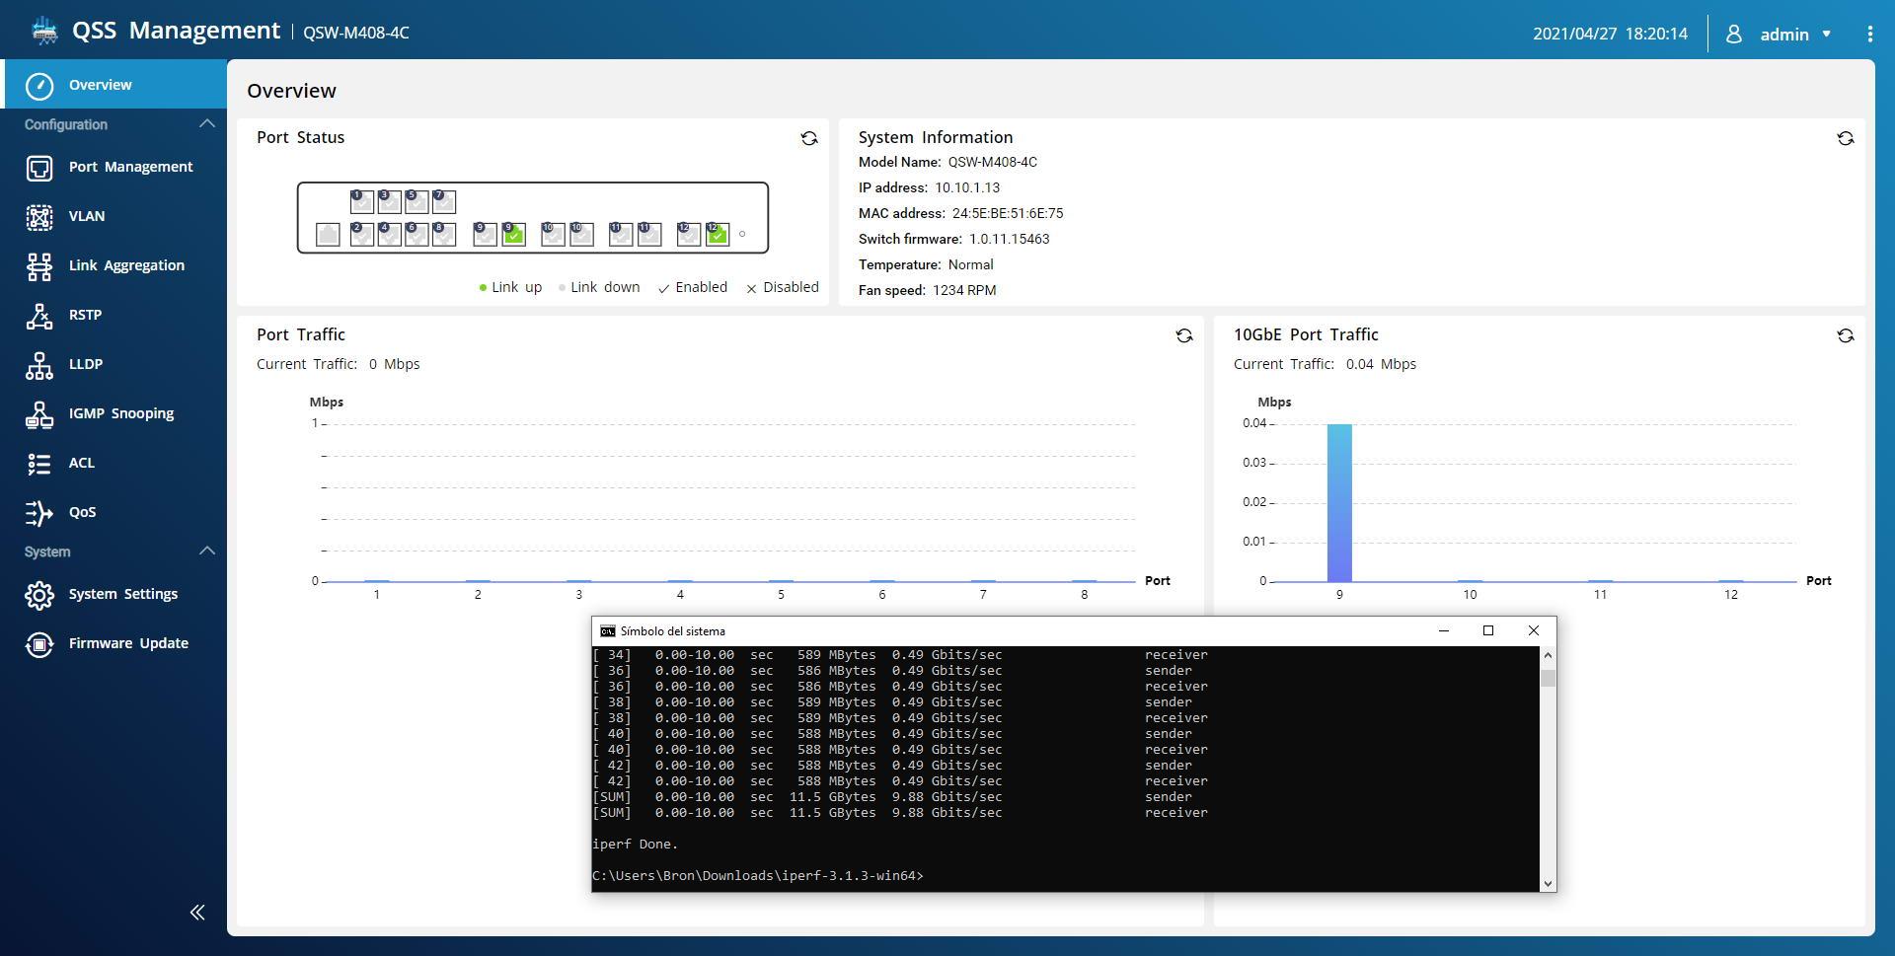
Task: Click the Firmware Update icon
Action: tap(39, 644)
